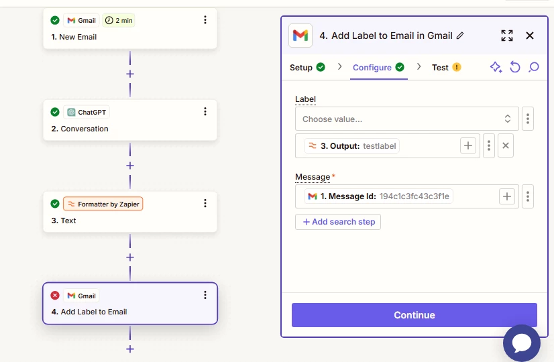
Task: Add a step after Gmail New Email
Action: [130, 74]
